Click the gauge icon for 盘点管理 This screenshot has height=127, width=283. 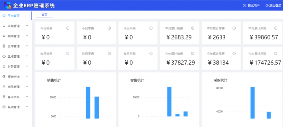pos(4,56)
